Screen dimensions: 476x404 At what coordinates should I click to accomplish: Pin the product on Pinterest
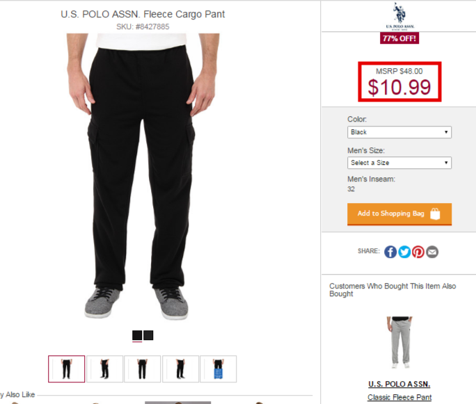point(418,252)
